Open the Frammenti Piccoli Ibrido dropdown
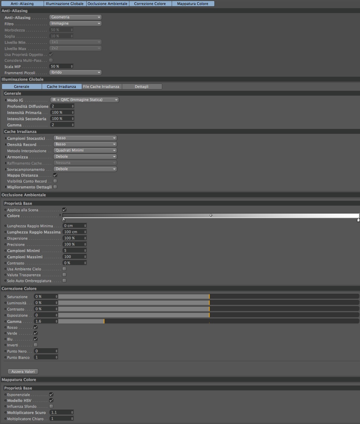The image size is (360, 424). pyautogui.click(x=76, y=72)
